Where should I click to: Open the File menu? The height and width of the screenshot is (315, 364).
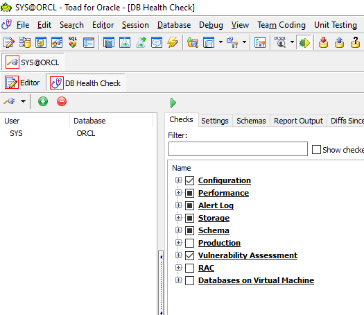(x=23, y=25)
